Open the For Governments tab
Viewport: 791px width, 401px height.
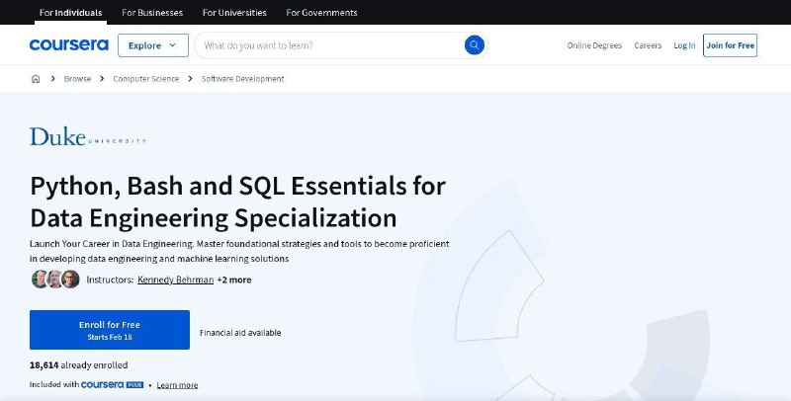(x=322, y=13)
